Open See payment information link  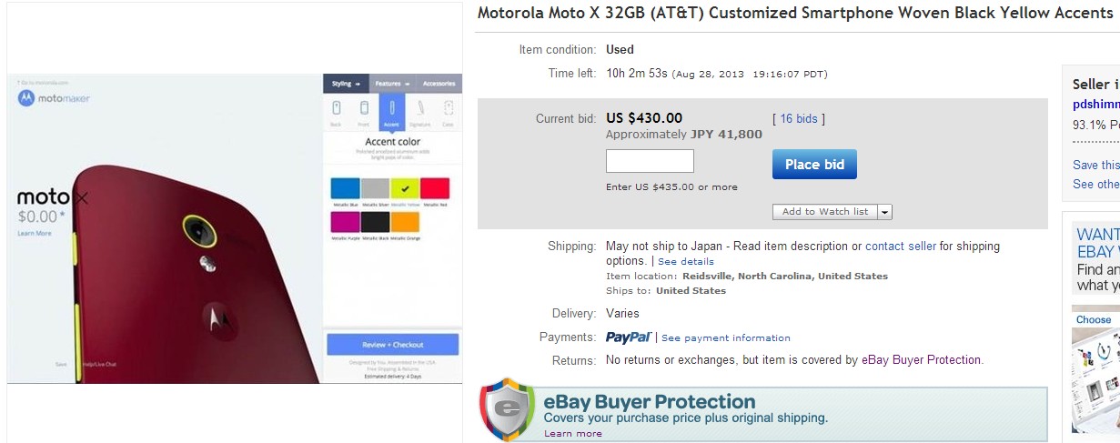(x=725, y=338)
